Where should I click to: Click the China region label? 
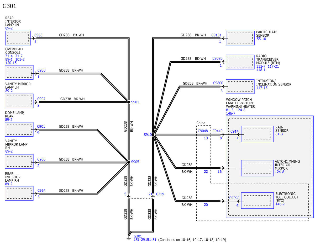201,123
